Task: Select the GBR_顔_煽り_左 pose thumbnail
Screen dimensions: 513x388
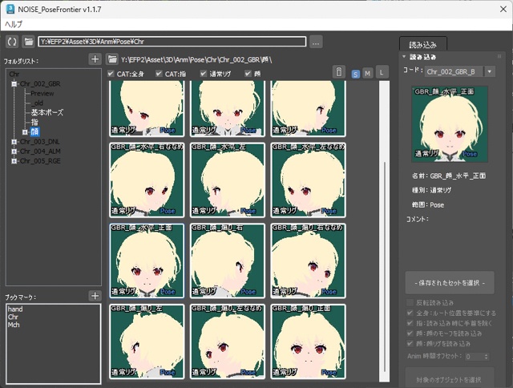Action: click(147, 342)
